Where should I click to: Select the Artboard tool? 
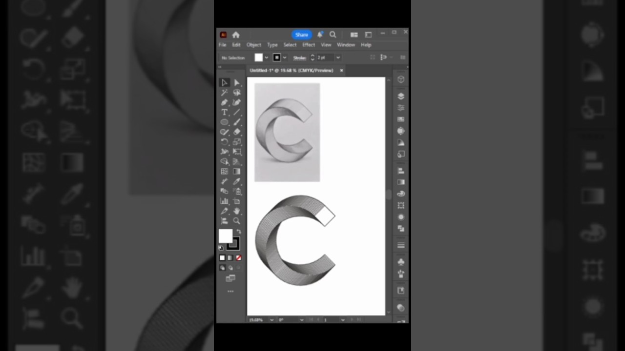[237, 201]
